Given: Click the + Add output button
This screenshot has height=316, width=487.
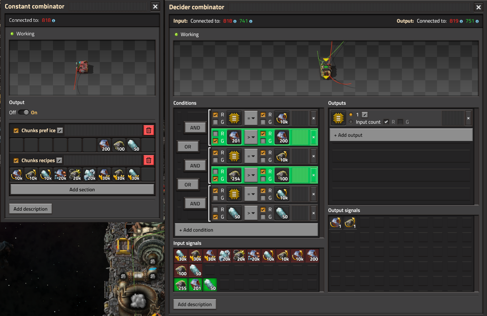Looking at the screenshot, I should pos(401,135).
